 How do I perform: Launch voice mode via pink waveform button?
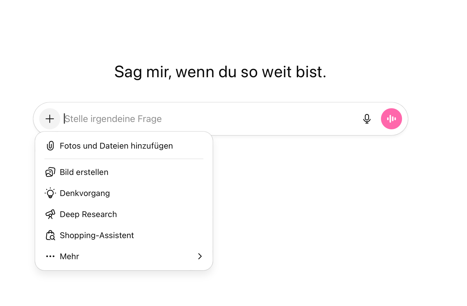click(x=391, y=119)
